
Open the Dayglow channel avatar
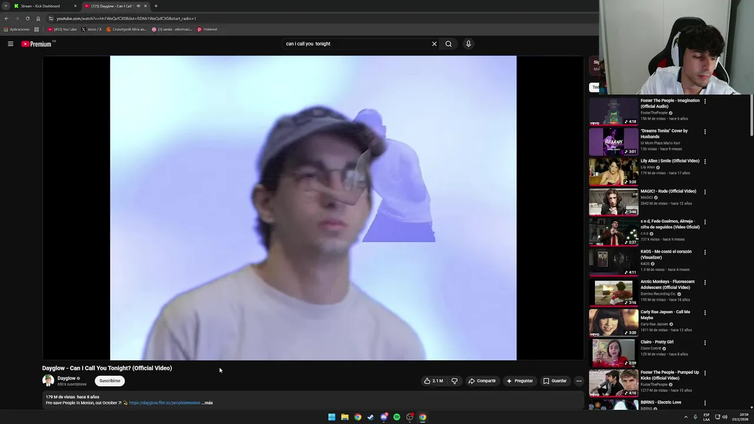[x=48, y=380]
